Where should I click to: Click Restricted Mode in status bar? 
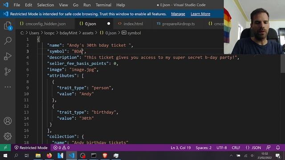pos(31,148)
